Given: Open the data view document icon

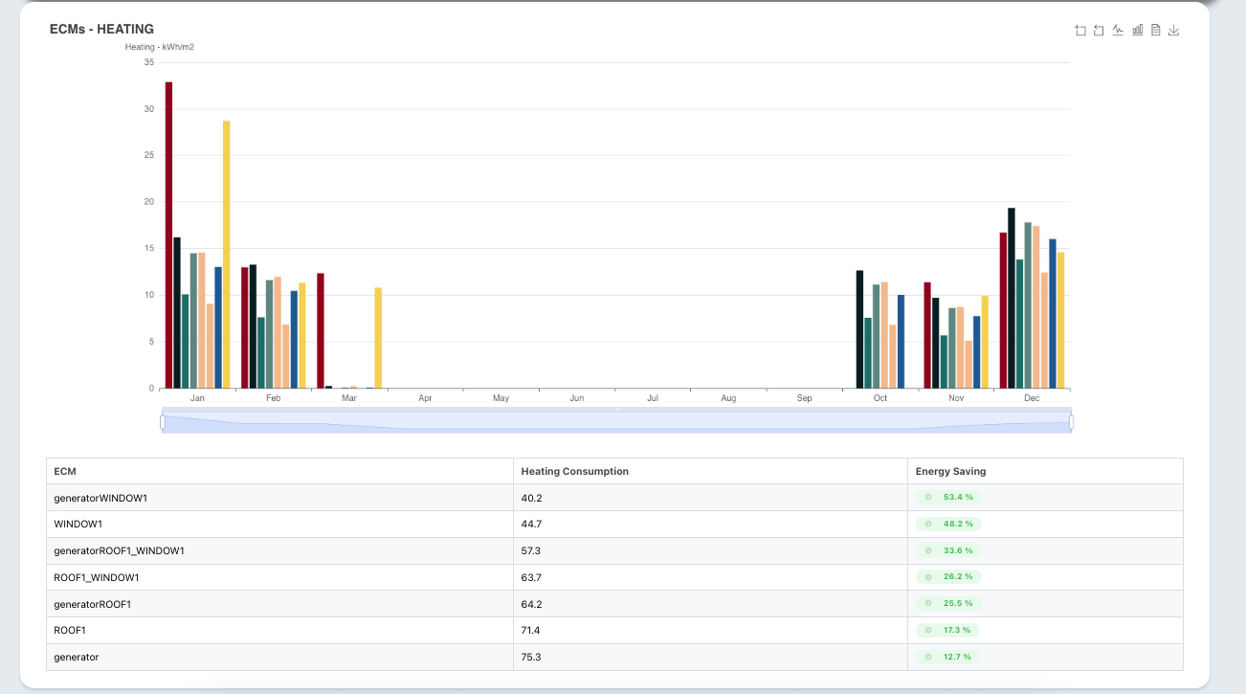Looking at the screenshot, I should [1155, 31].
